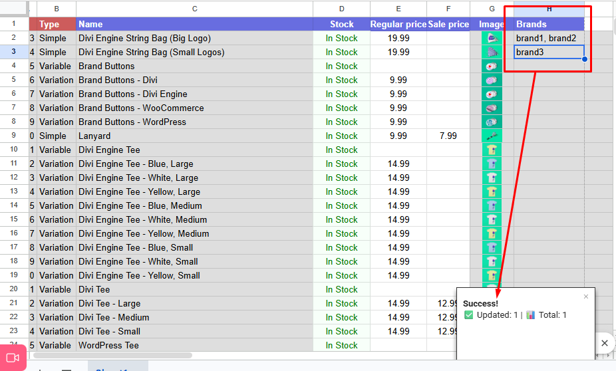Select the Divi Tee - Large name cell

click(x=194, y=303)
